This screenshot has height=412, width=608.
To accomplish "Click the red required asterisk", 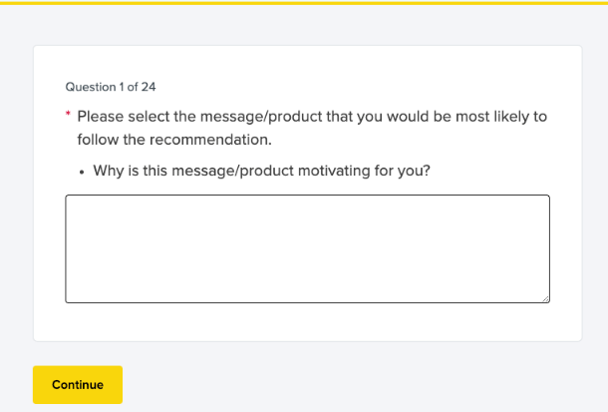I will 68,116.
